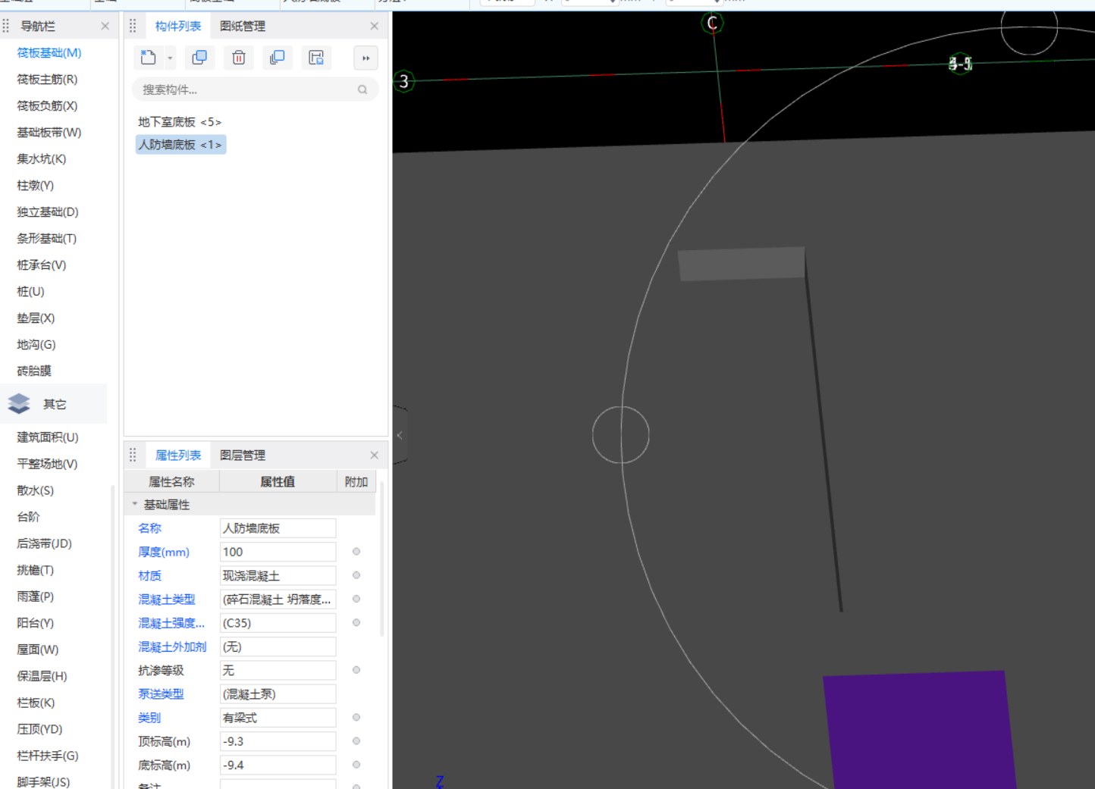
Task: Collapse the 基础属性 group
Action: pos(135,504)
